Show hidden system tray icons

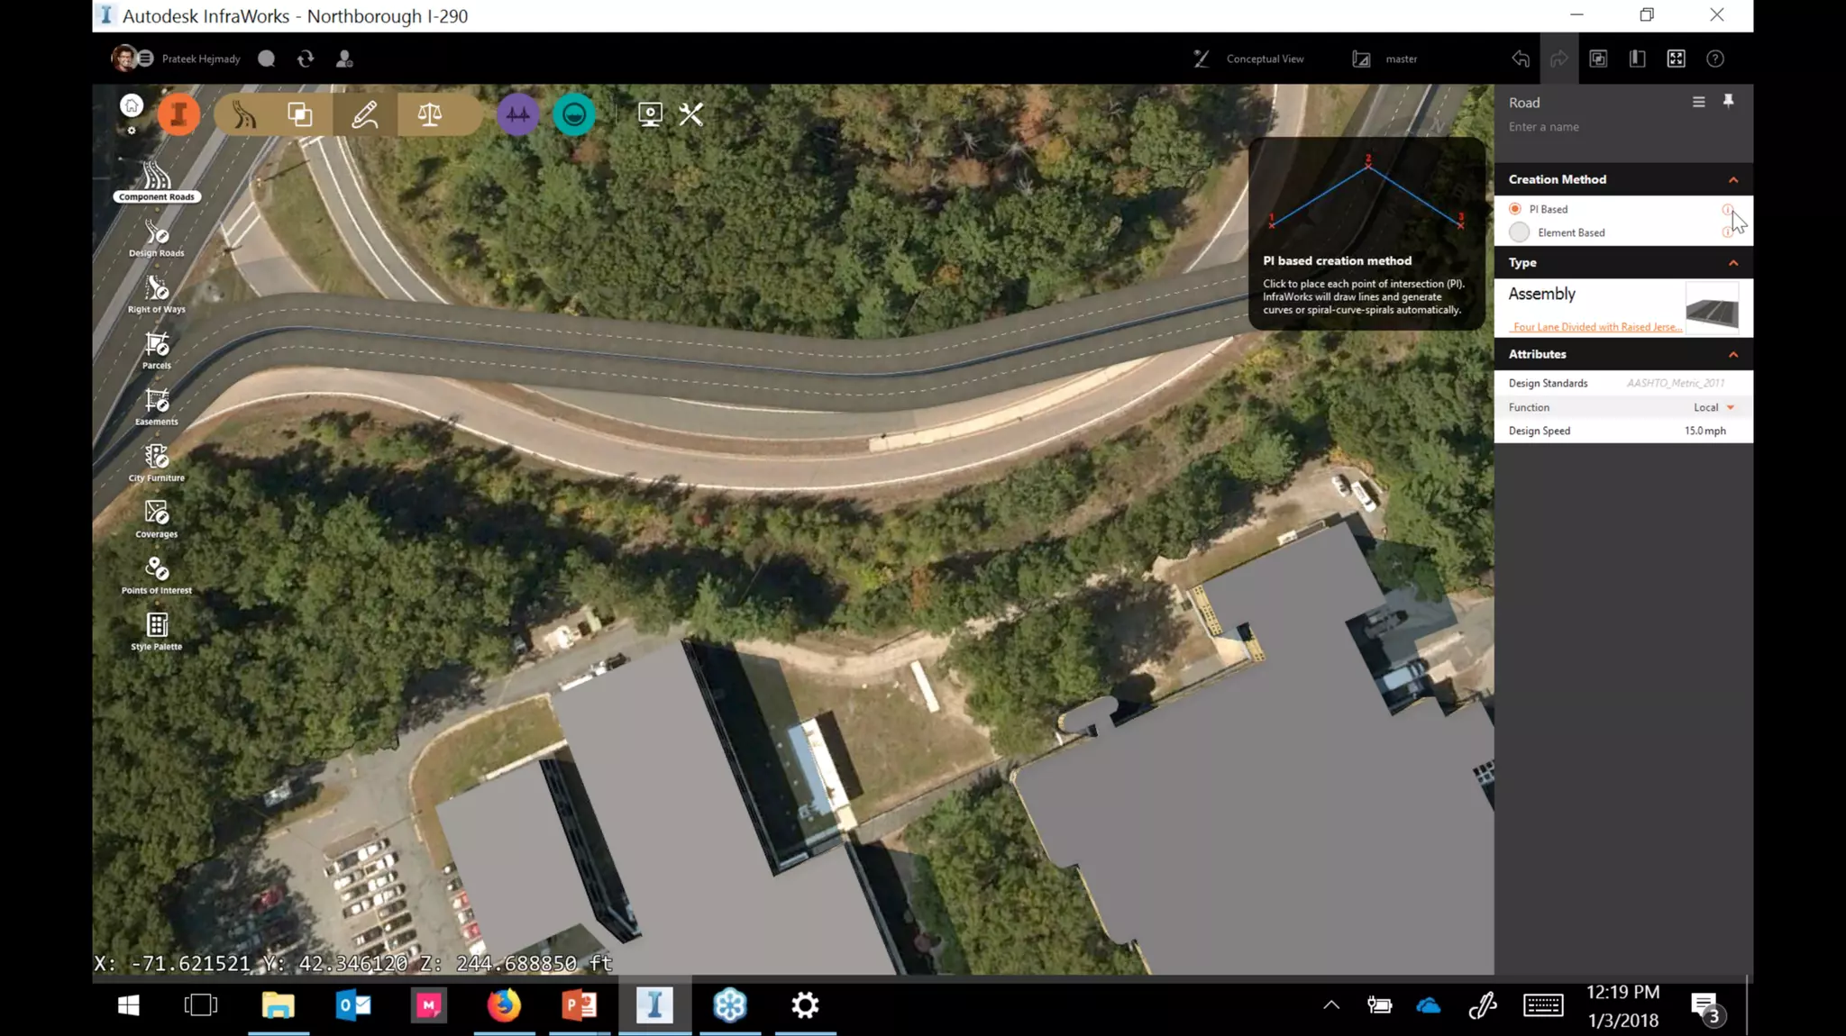1330,1005
